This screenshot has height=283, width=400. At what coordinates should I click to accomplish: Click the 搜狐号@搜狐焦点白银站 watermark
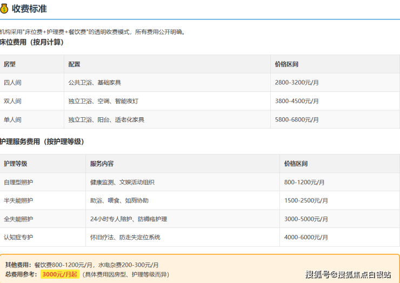point(348,274)
